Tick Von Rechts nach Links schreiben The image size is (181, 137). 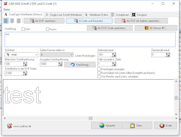[99, 76]
